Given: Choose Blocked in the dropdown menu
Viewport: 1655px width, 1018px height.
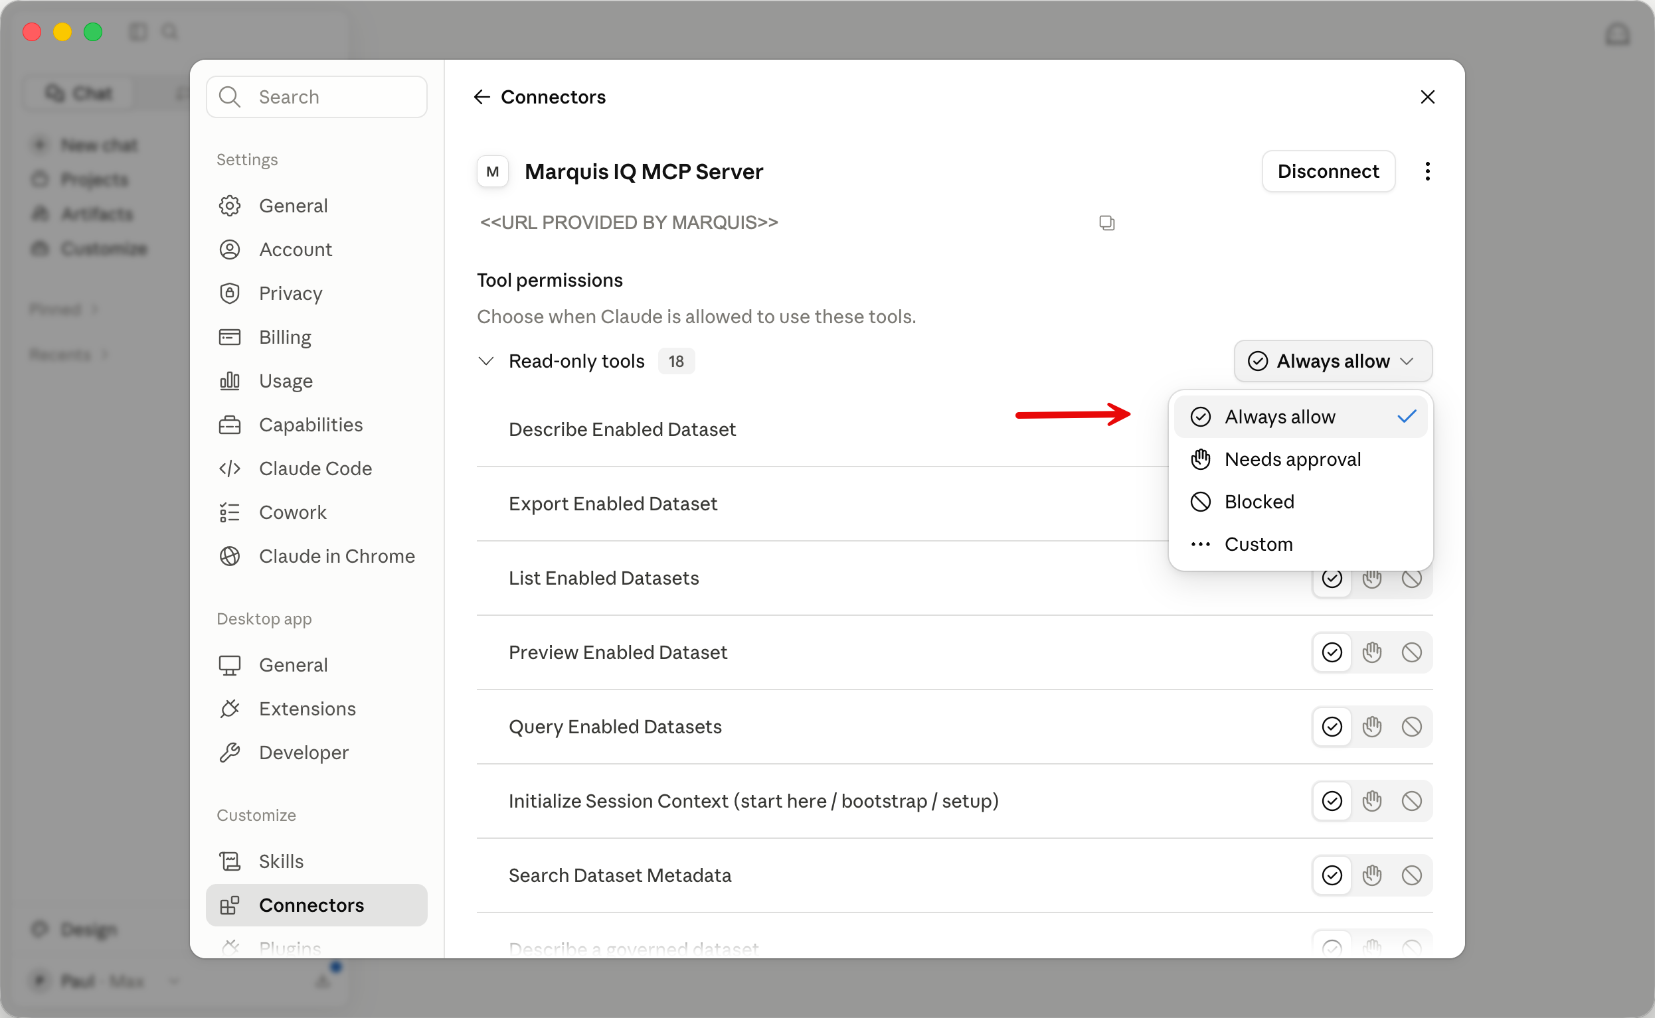Looking at the screenshot, I should [x=1301, y=502].
